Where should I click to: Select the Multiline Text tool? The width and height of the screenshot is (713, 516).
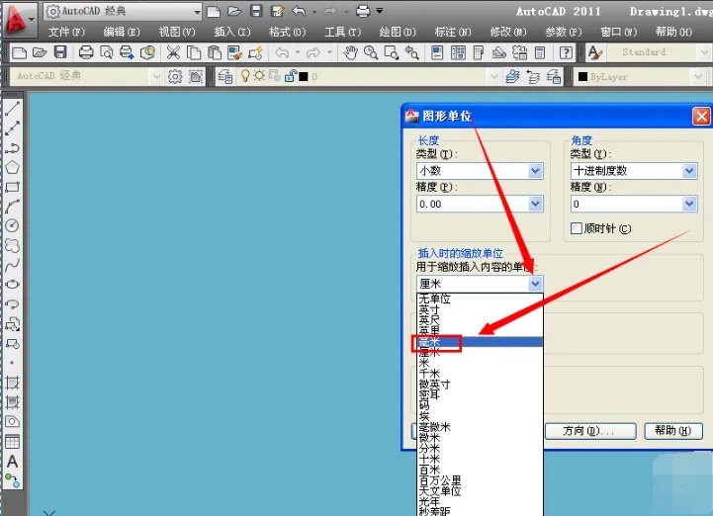click(x=13, y=462)
